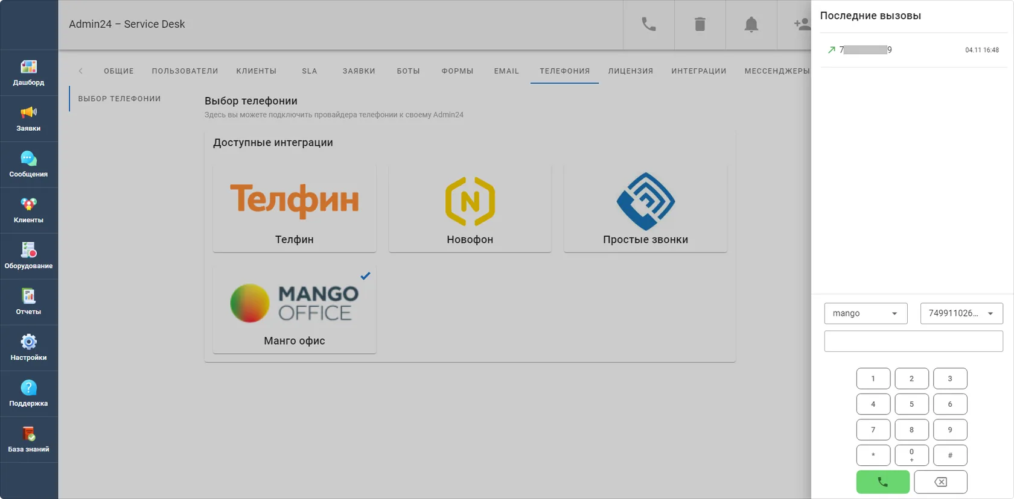Click dialpad digit 9

pyautogui.click(x=950, y=430)
